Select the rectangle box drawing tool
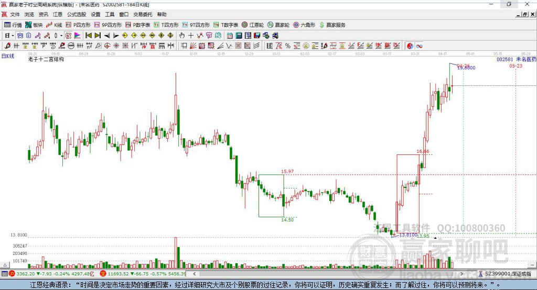Viewport: 537px width, 290px height. [184, 46]
